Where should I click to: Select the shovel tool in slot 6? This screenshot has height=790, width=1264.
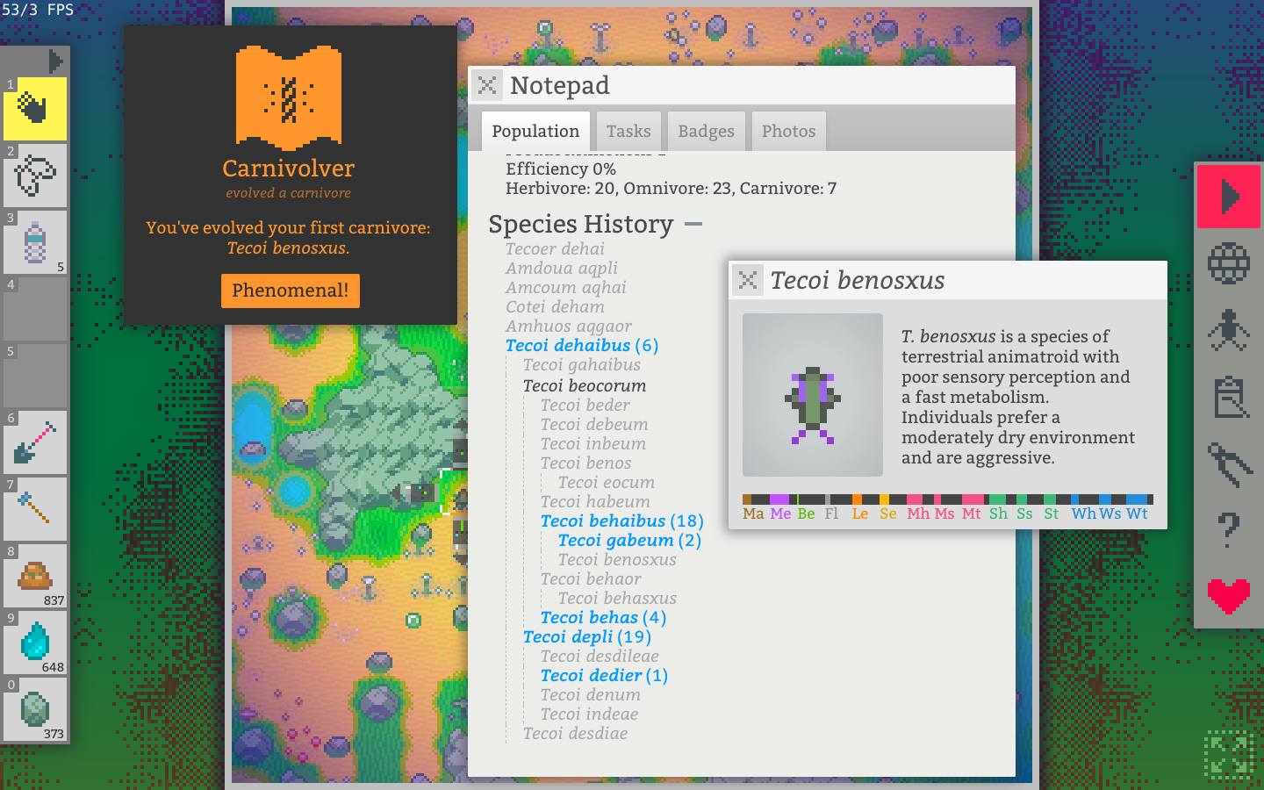35,442
